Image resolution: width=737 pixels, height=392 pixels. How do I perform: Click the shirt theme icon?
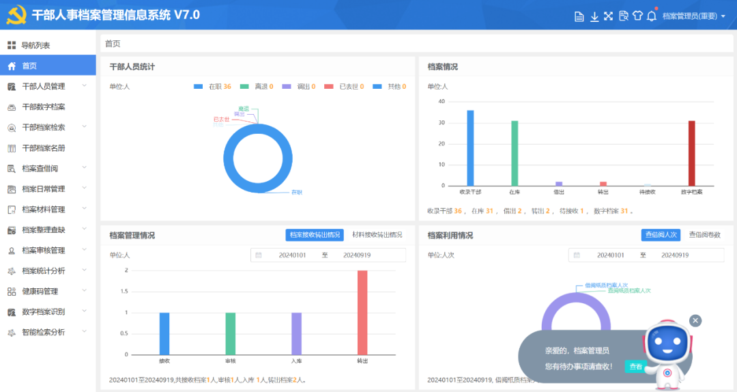point(637,16)
